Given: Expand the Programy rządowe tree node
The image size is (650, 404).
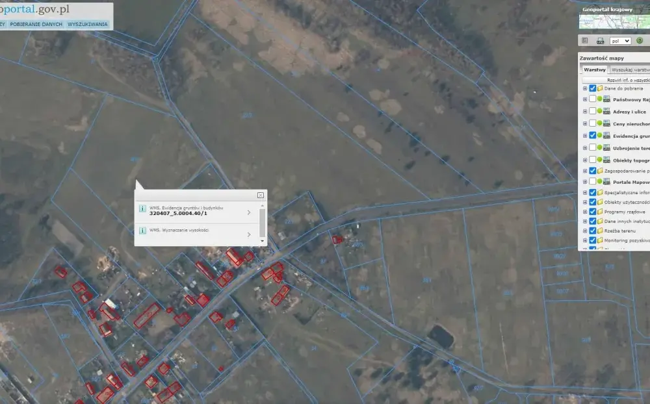Looking at the screenshot, I should click(x=584, y=212).
